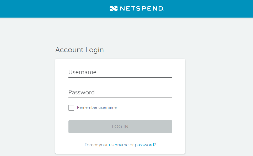Click the word "or" between the links
253x156 pixels.
point(132,145)
